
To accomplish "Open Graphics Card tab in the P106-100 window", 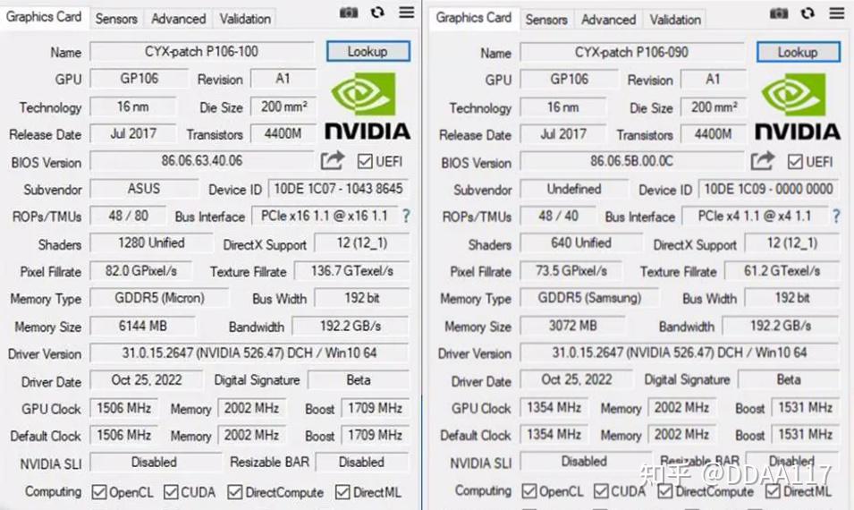I will pyautogui.click(x=44, y=17).
